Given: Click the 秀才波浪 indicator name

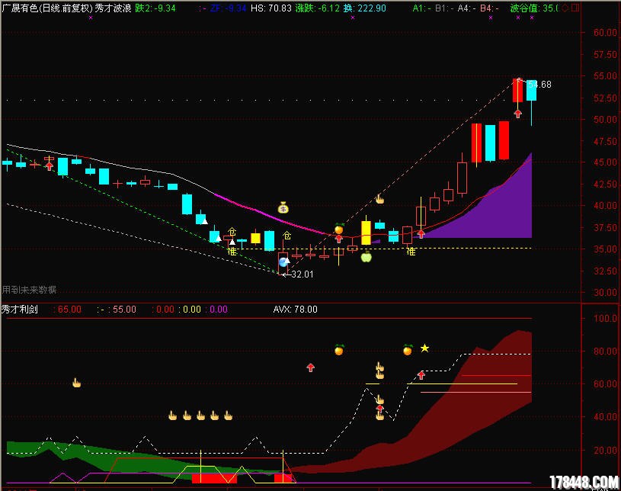Looking at the screenshot, I should [113, 8].
